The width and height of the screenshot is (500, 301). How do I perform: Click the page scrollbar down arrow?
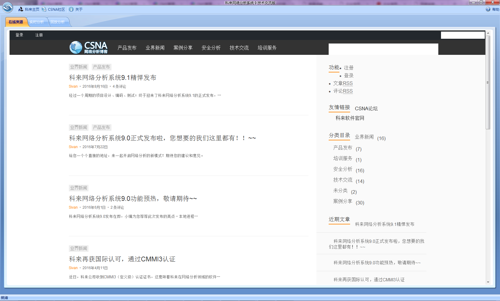(488, 282)
